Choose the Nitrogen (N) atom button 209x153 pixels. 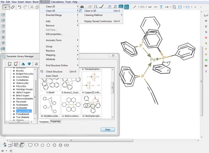(206, 32)
